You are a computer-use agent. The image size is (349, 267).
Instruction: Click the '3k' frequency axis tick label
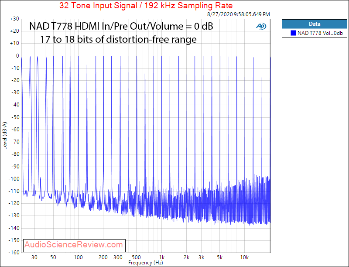tap(202, 257)
